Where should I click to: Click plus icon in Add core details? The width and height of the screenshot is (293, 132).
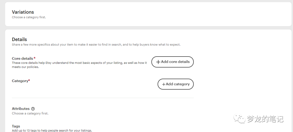[158, 62]
